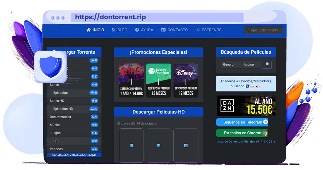Click the 5320 count badge
The height and width of the screenshot is (170, 323).
[94, 77]
